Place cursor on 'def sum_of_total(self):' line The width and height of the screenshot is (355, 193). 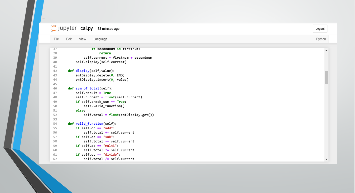point(90,88)
